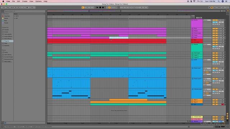The height and width of the screenshot is (129, 230).
Task: Open the 1 Bar quantization menu
Action: click(x=33, y=8)
